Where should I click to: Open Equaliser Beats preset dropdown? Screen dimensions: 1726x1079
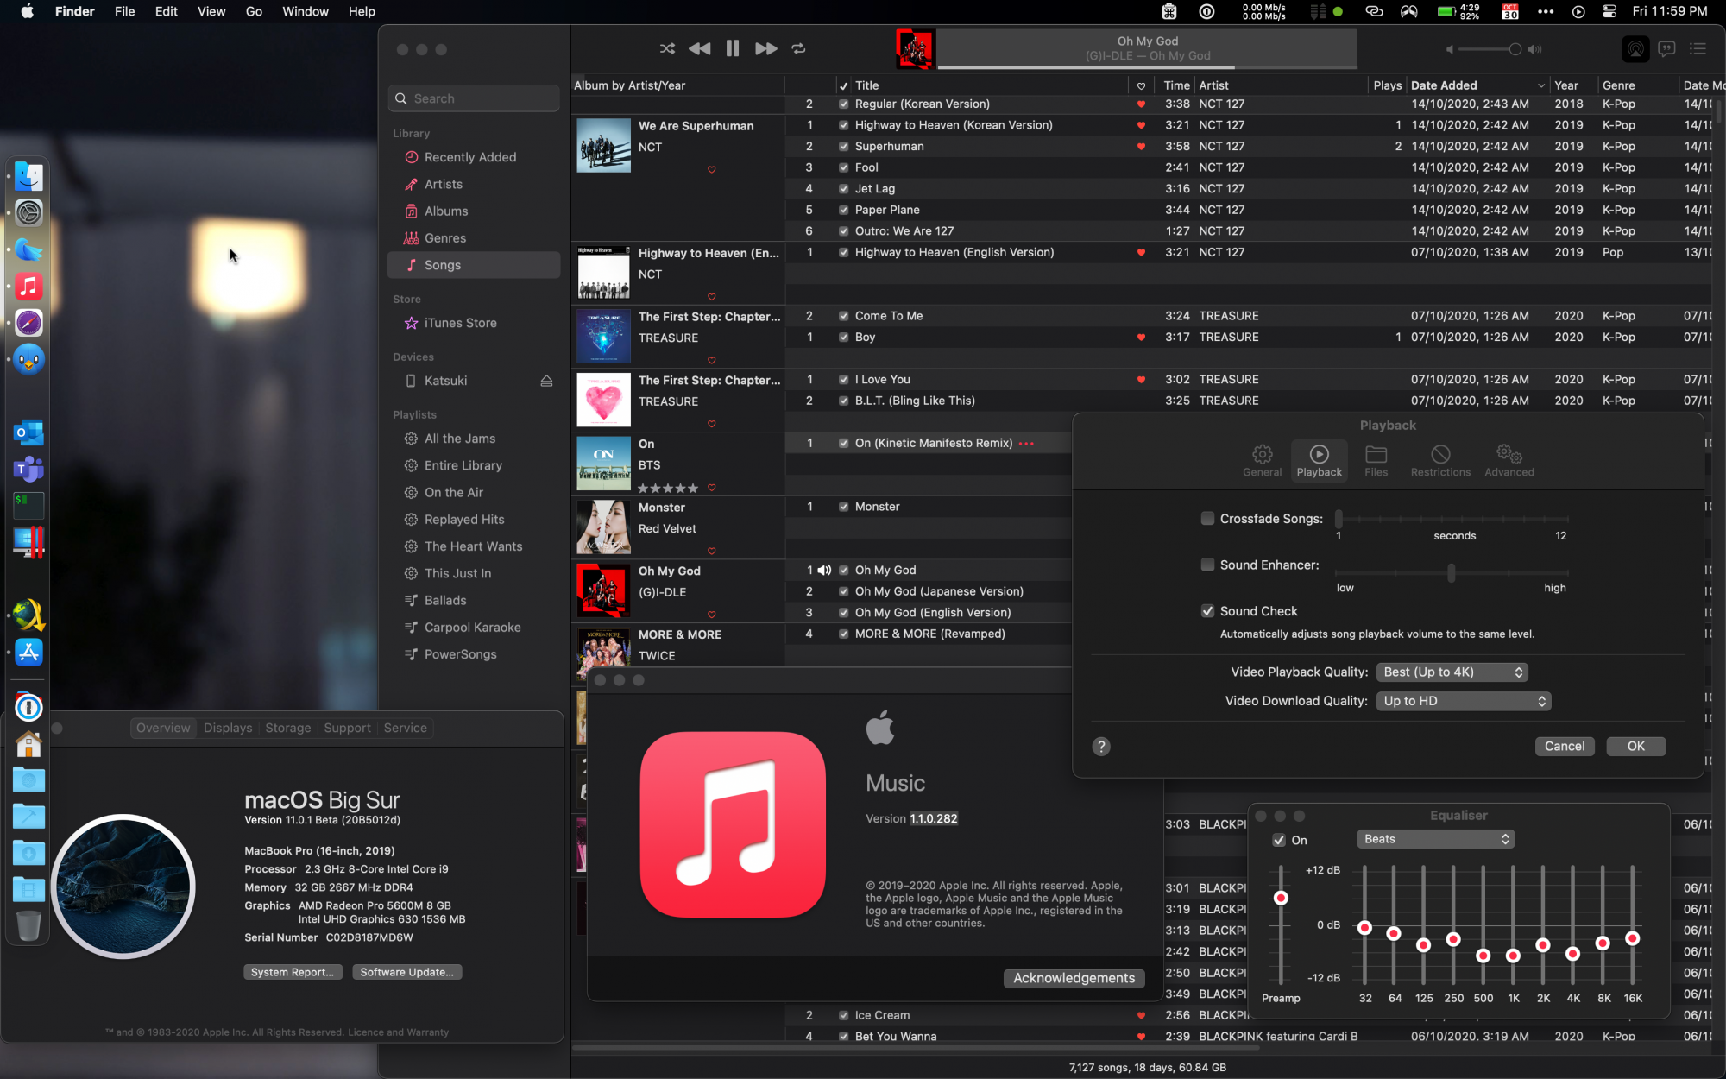coord(1435,839)
